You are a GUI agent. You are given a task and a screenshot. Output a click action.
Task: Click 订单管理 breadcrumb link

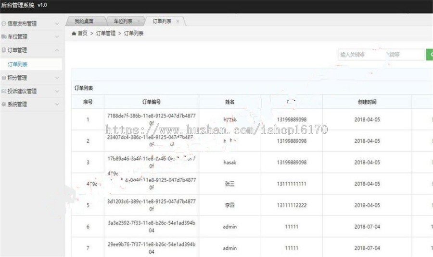106,34
